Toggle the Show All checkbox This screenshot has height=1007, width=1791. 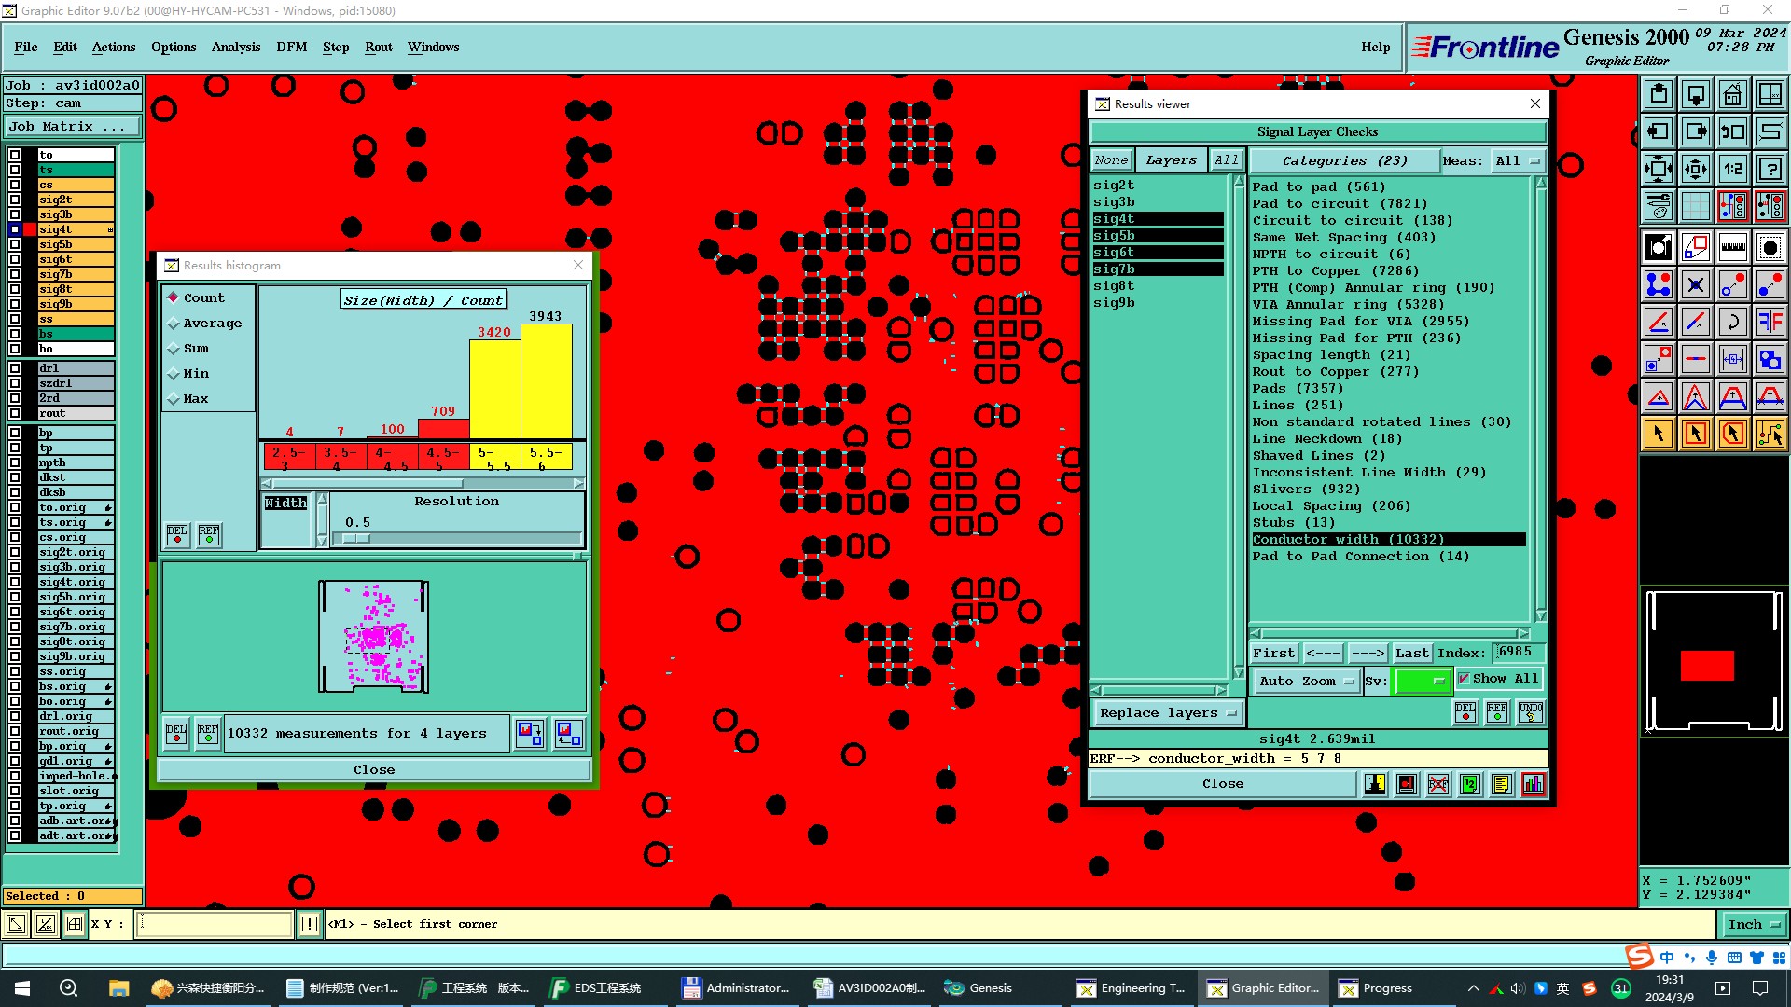point(1464,679)
